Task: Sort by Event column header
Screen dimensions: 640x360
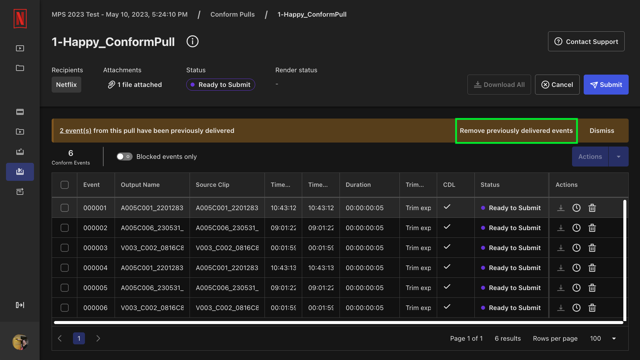Action: tap(96, 185)
